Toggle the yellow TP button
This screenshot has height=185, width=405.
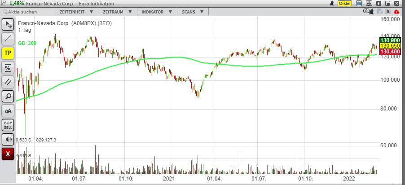[x=8, y=53]
